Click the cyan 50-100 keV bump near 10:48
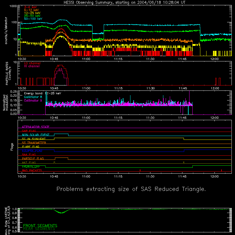Screen dimensions: 235x235 click(x=61, y=20)
